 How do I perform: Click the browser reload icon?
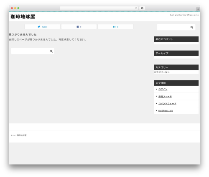click(136, 8)
